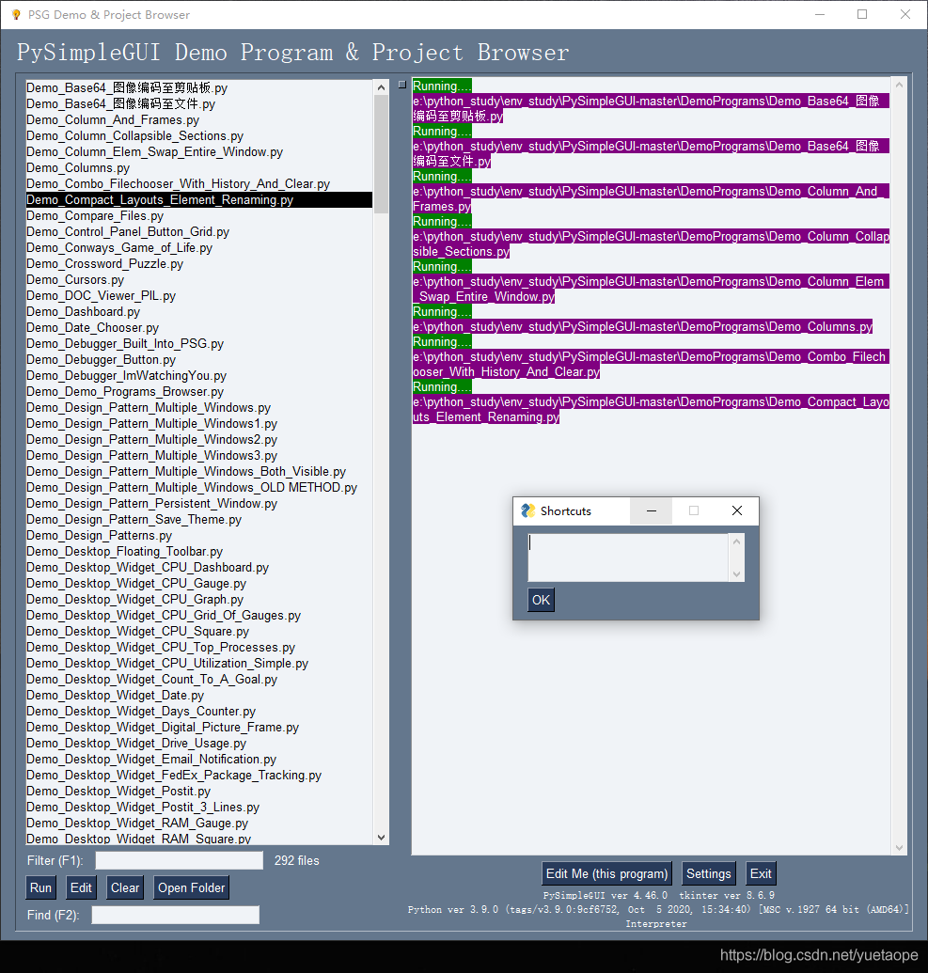Select Demo_Desktop_Widget_CPU_Dashboard.py
928x973 pixels.
tap(198, 567)
